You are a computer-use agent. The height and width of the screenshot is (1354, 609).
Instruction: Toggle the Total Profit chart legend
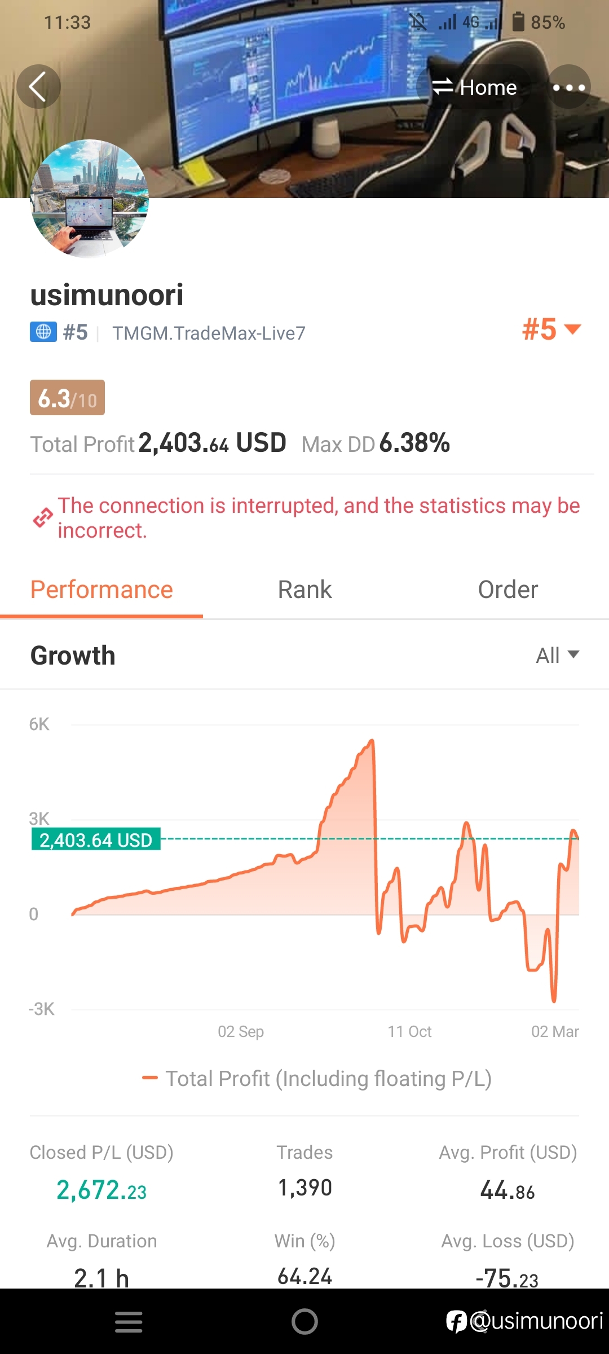coord(317,1079)
